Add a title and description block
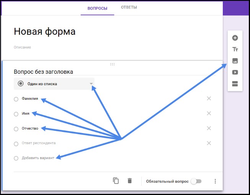250x195 pixels. point(235,49)
